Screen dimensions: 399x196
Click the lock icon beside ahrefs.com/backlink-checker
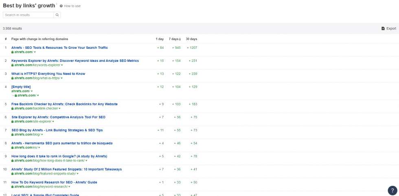click(x=13, y=108)
